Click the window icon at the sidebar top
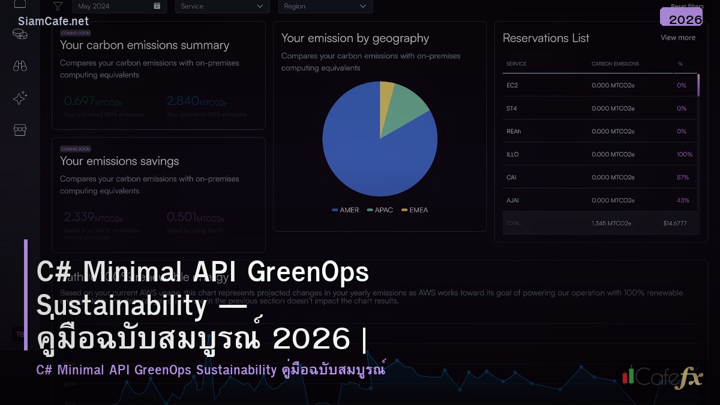This screenshot has height=405, width=720. tap(20, 4)
